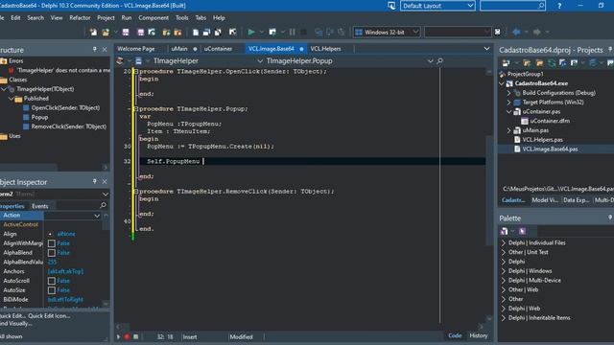This screenshot has width=614, height=345.
Task: Expand the Target Platforms (Win32) node
Action: (x=509, y=103)
